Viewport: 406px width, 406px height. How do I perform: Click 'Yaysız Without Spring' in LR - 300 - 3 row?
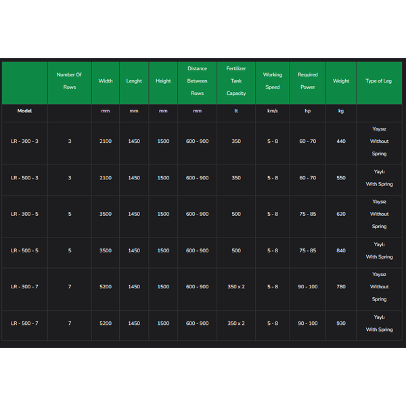[x=379, y=141]
